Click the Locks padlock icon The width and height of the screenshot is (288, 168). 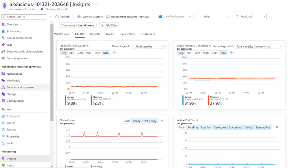[3, 143]
